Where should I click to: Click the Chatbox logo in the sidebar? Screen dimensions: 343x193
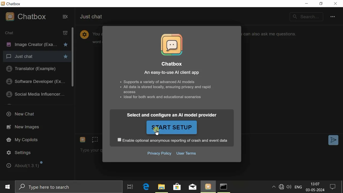[x=10, y=17]
